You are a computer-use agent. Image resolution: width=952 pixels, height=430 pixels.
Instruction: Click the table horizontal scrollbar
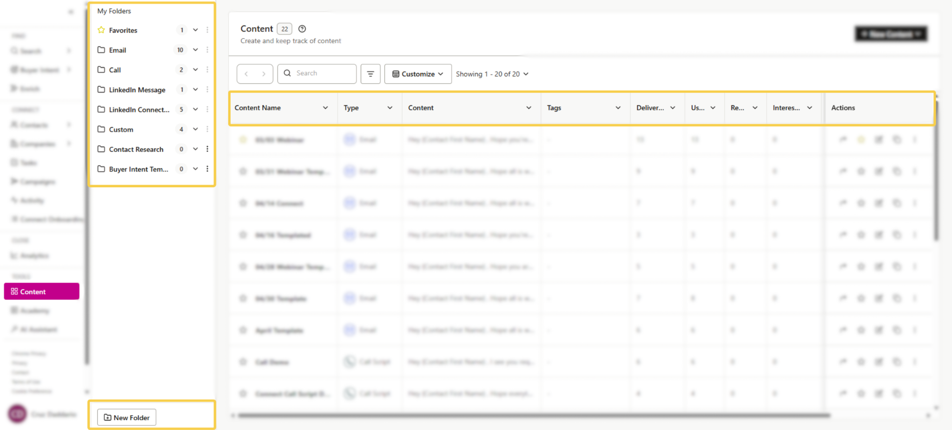point(534,415)
